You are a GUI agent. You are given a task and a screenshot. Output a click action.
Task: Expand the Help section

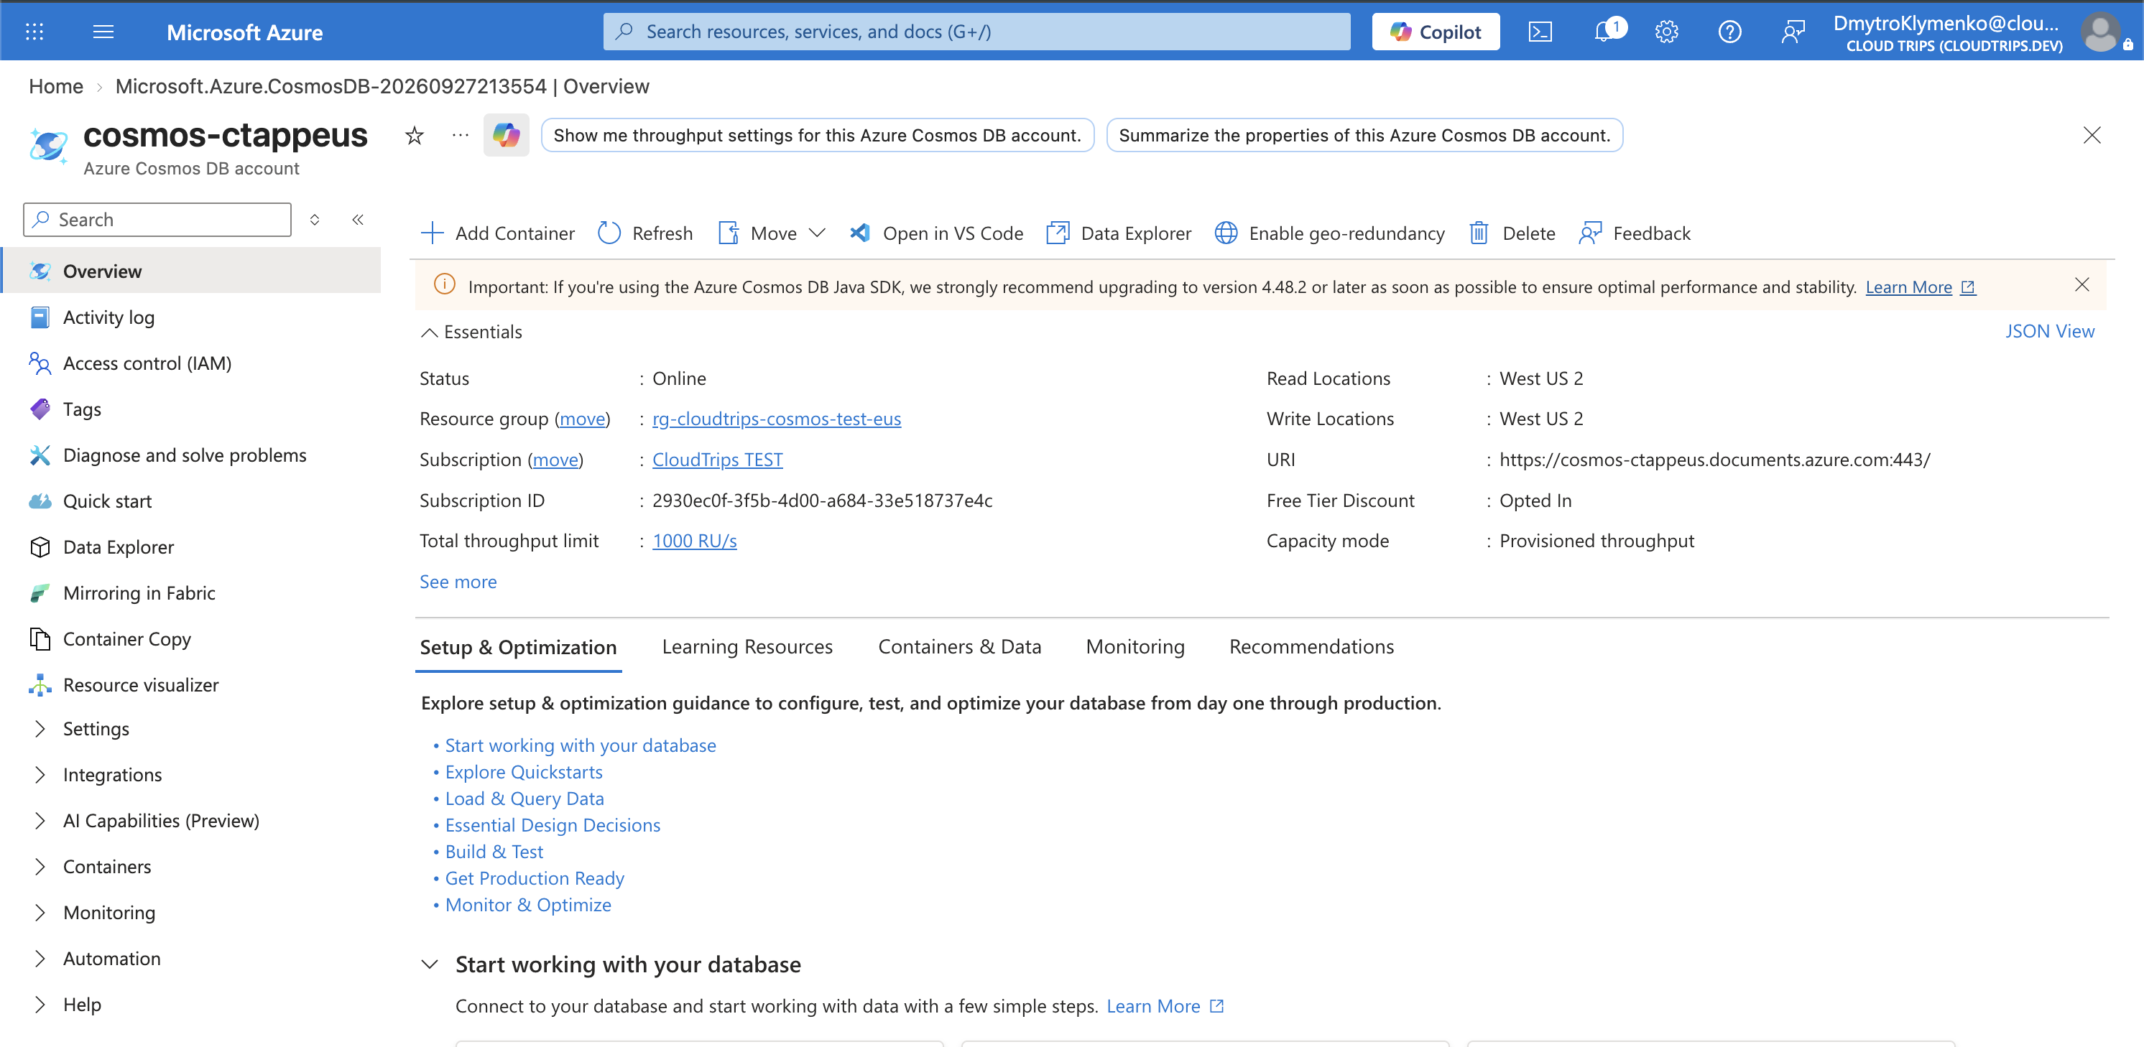click(x=40, y=1005)
